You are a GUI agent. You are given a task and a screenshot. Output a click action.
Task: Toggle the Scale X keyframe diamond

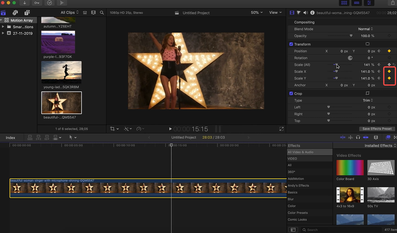pos(389,72)
